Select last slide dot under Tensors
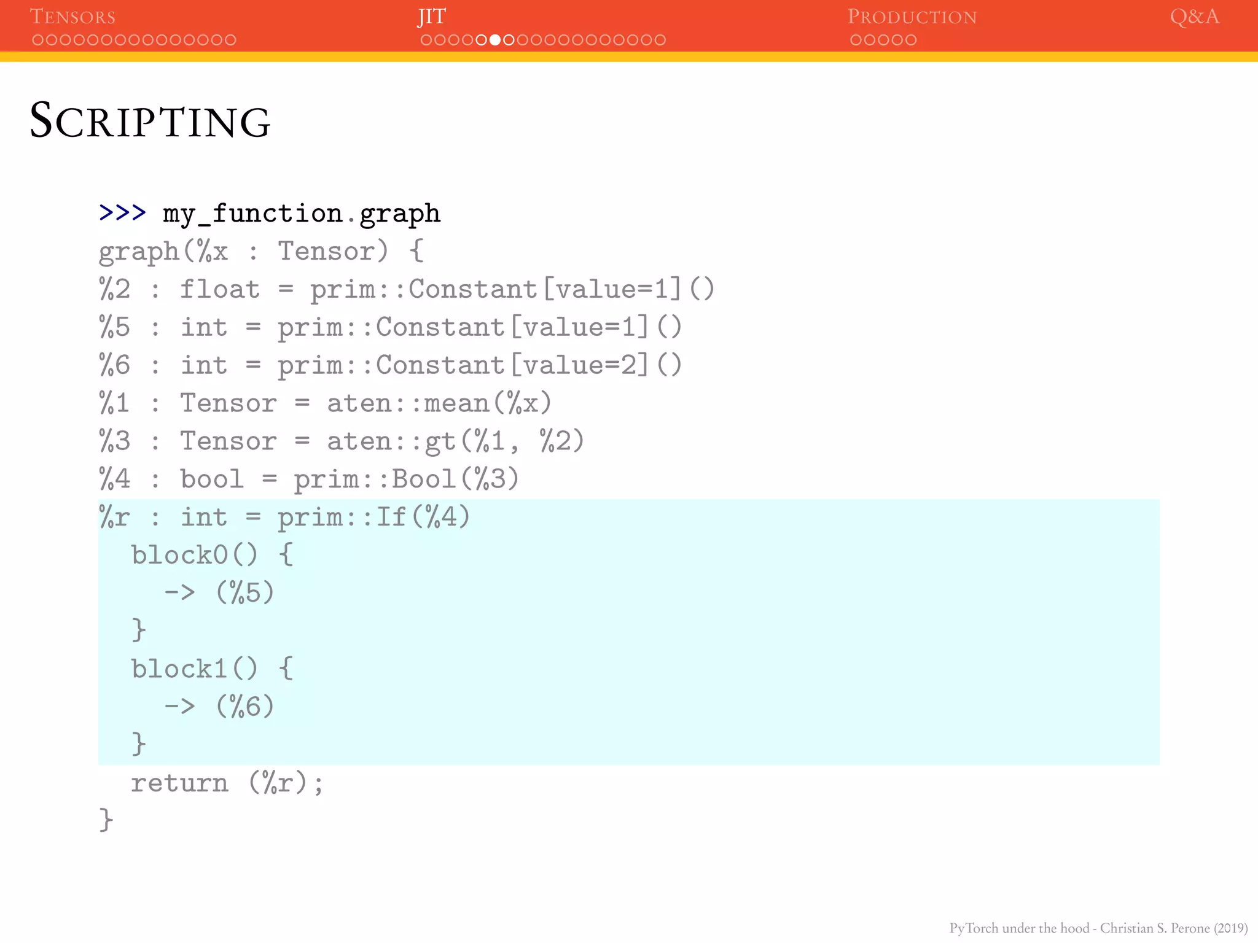This screenshot has width=1258, height=943. click(230, 40)
